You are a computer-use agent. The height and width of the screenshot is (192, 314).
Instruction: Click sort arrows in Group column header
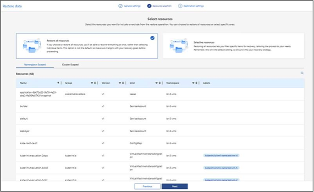[95, 83]
